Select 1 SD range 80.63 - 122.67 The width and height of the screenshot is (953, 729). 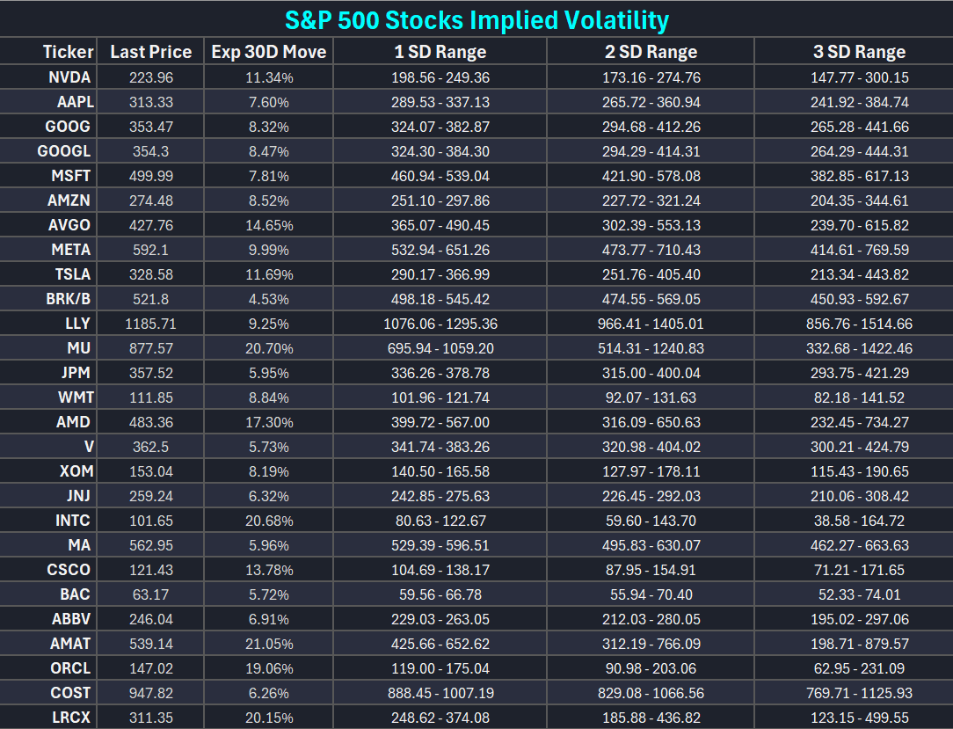pos(440,521)
